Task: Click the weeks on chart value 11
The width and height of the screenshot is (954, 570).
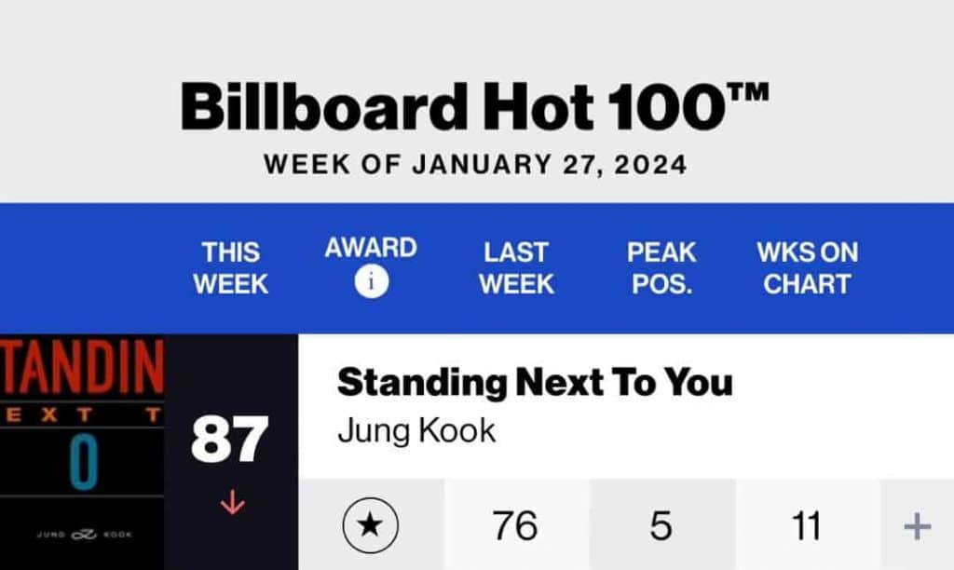Action: (807, 527)
